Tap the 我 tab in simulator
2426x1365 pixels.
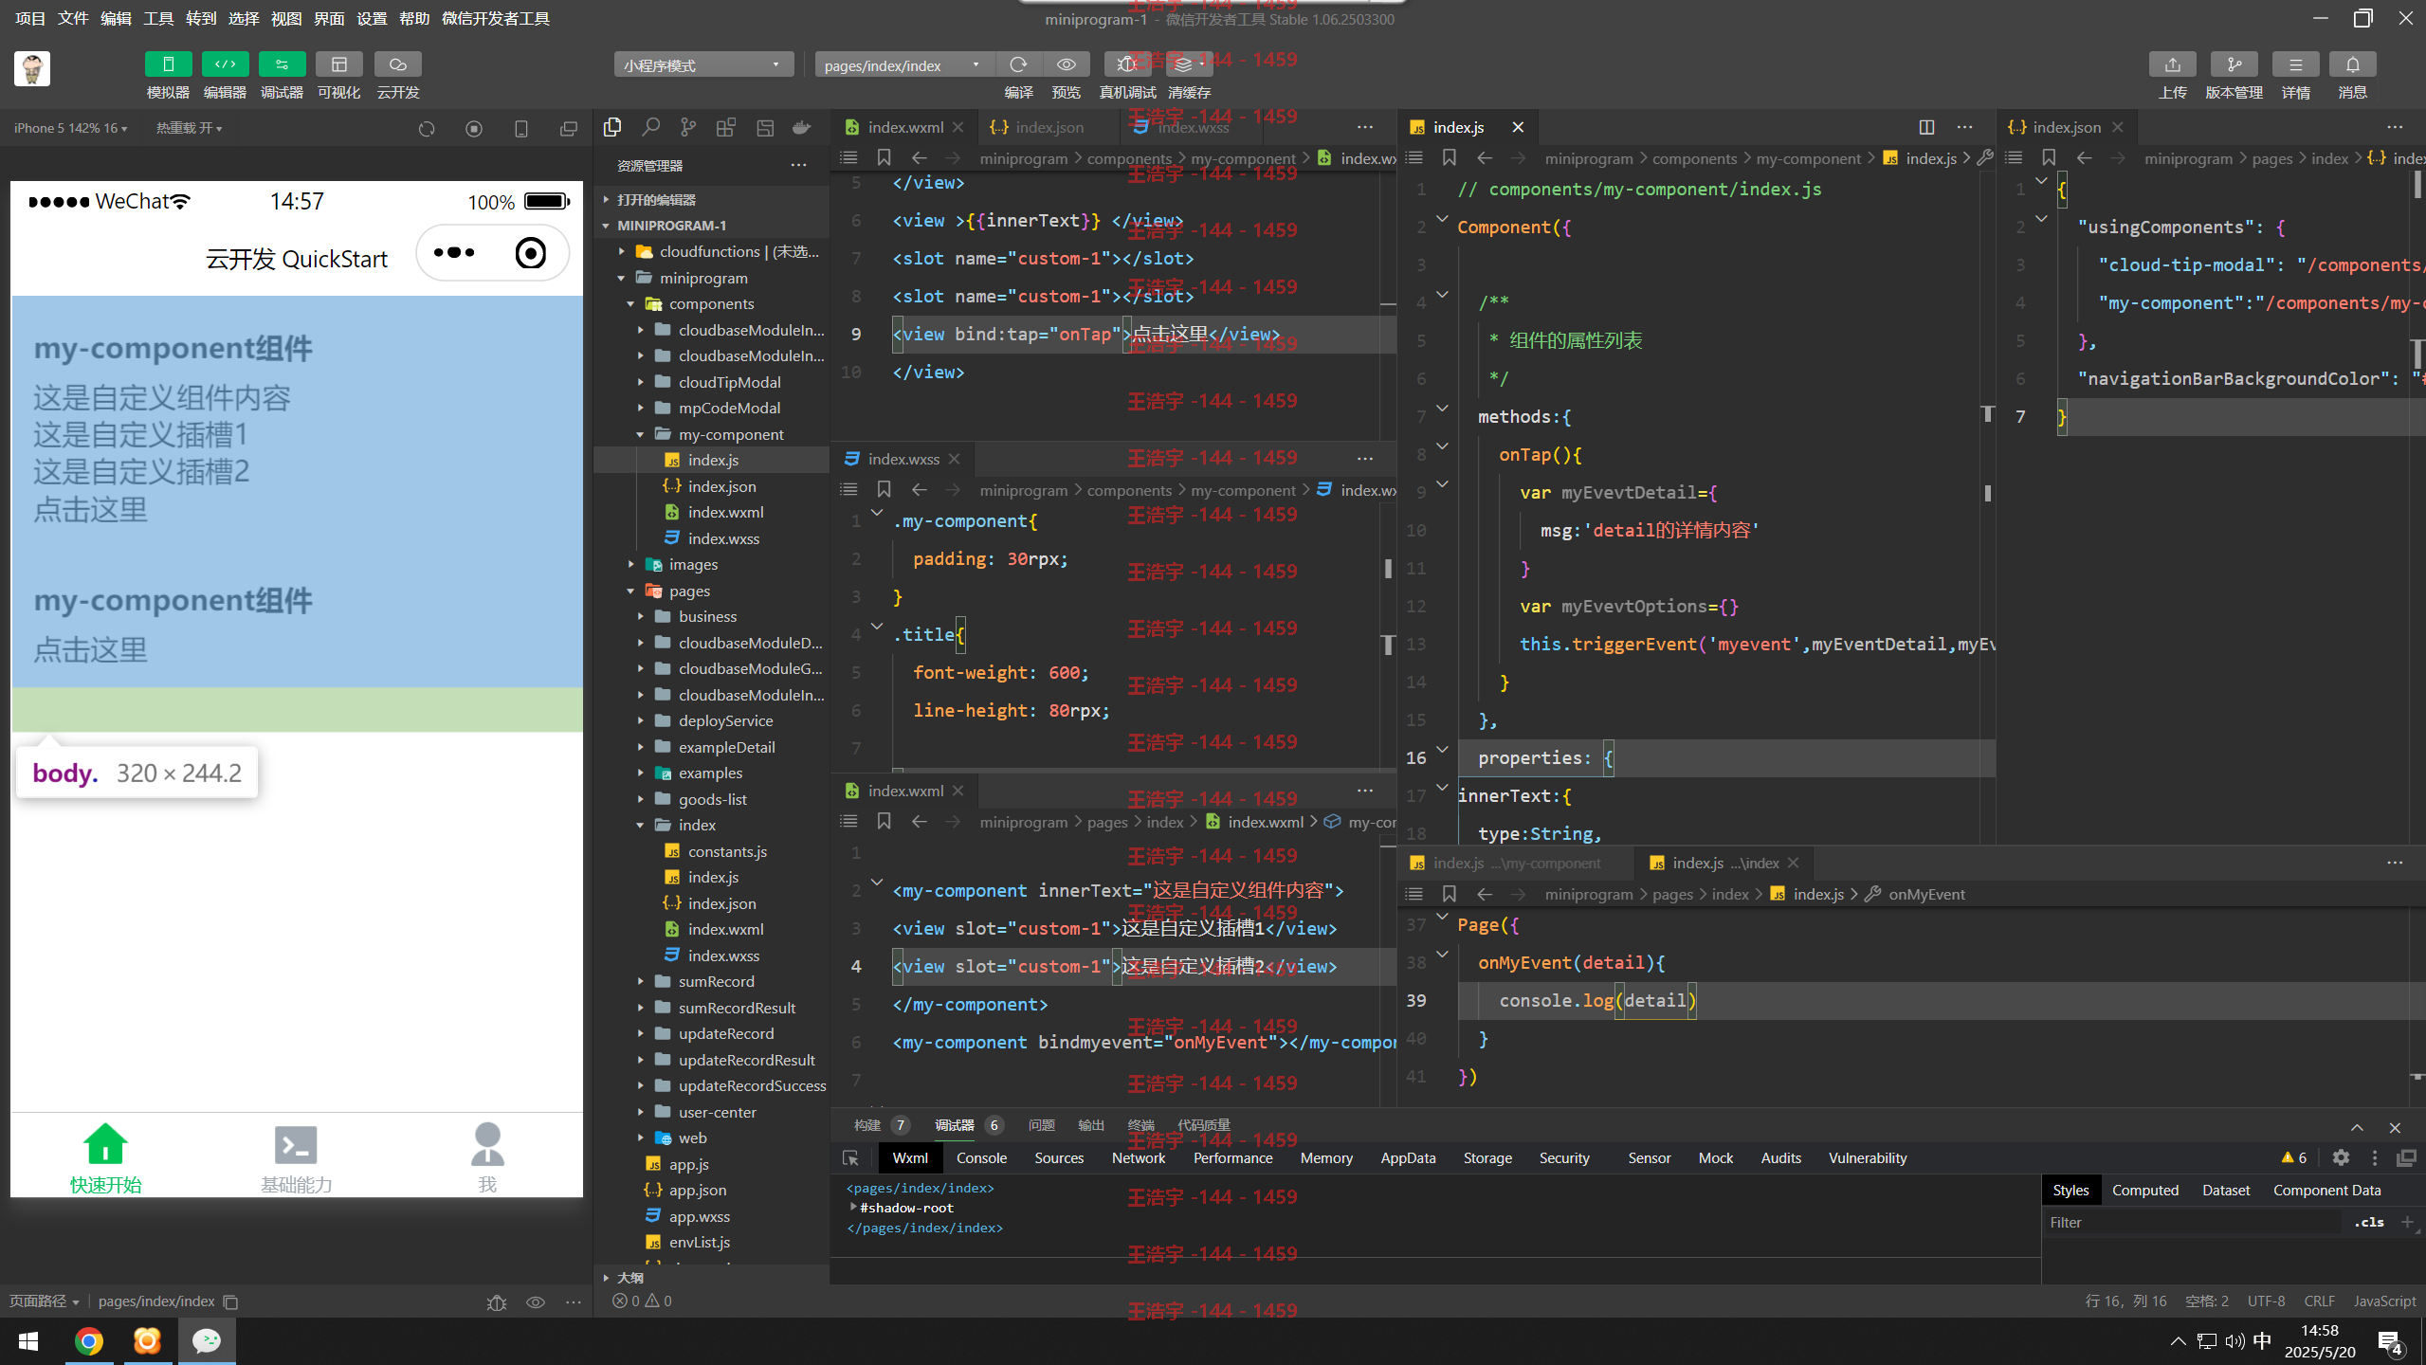click(x=487, y=1157)
